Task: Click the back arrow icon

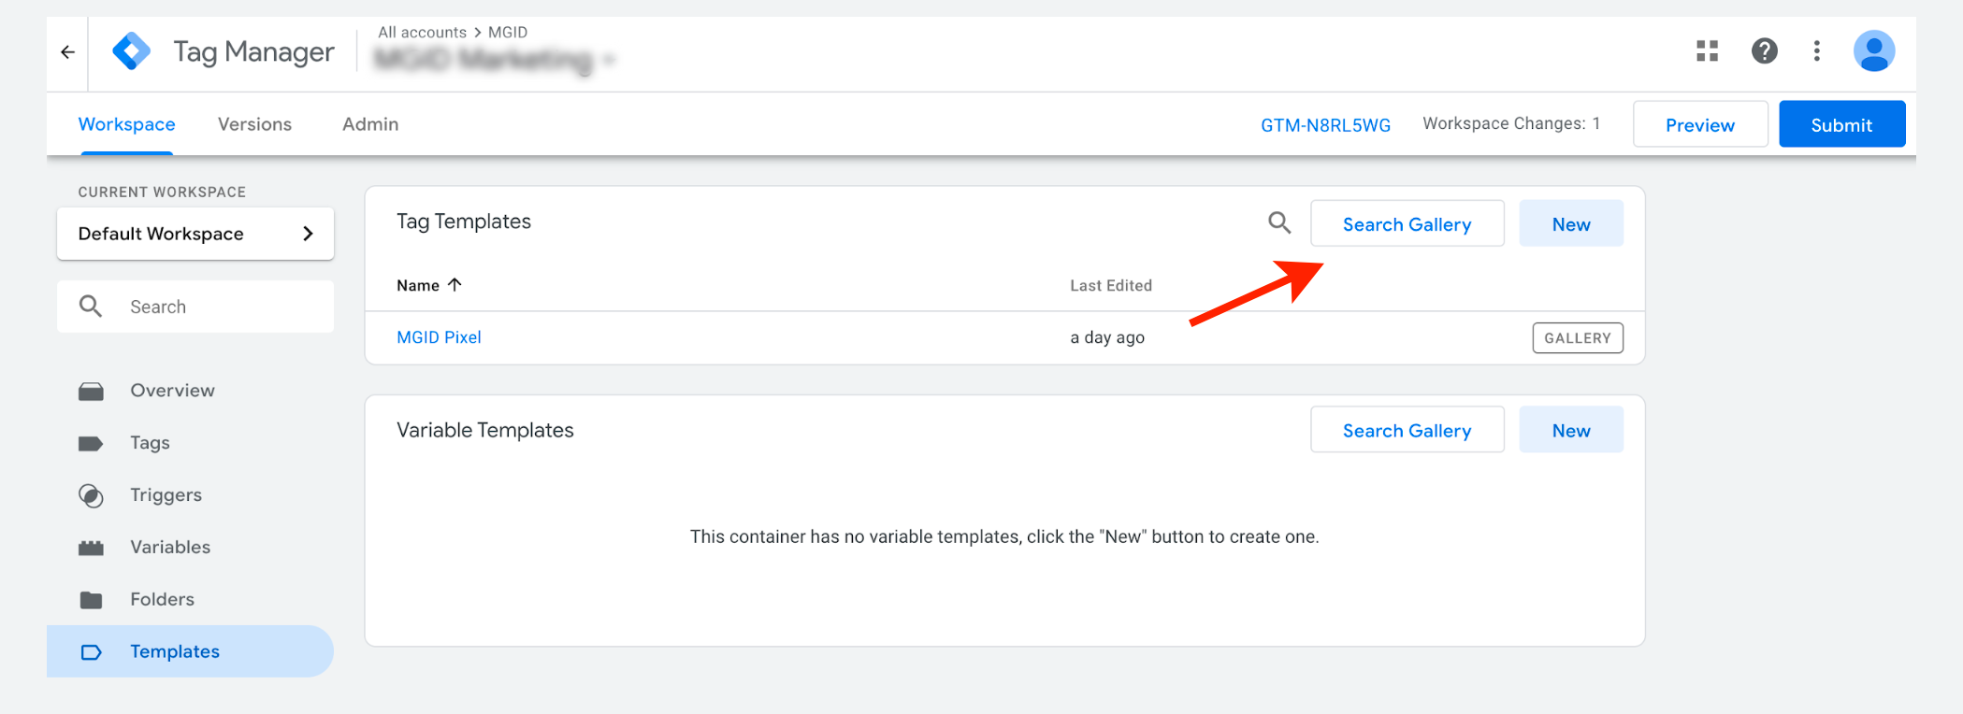Action: [67, 52]
